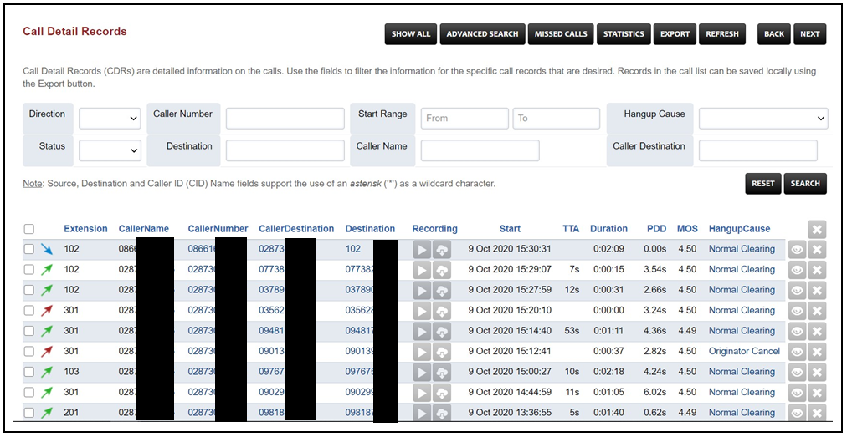Sort by HangupCause column header
Viewport: 847px width, 437px height.
pos(740,229)
